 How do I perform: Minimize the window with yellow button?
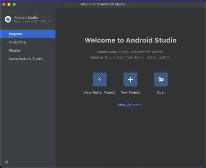(9, 4)
